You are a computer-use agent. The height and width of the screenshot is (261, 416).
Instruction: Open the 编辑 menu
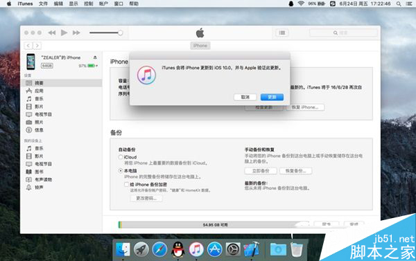[58, 3]
